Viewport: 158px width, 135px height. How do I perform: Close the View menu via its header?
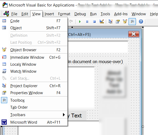click(36, 14)
